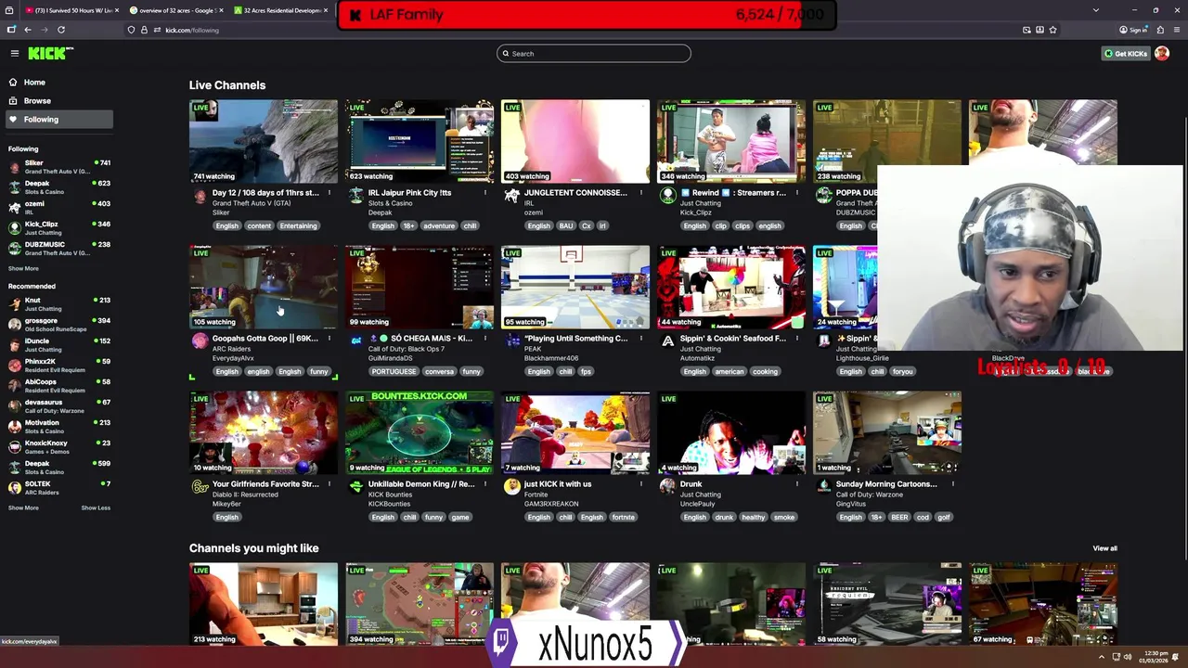Screen dimensions: 1188x668
Task: Expand Following list with Show More
Action: point(23,268)
